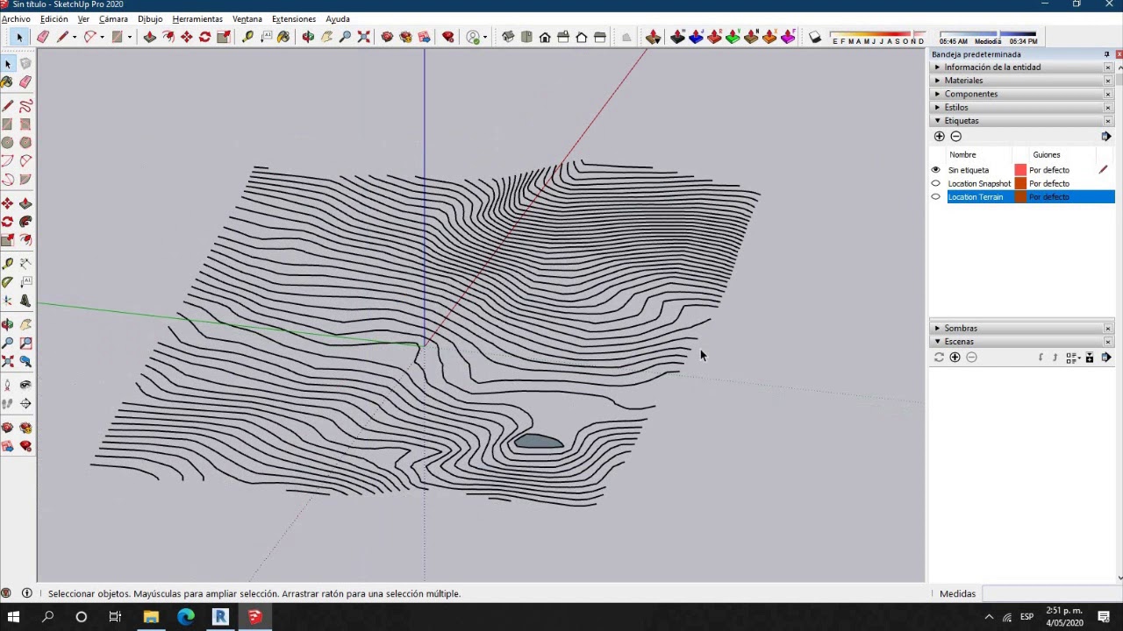The image size is (1123, 631).
Task: Add a new tag with plus icon
Action: click(939, 137)
